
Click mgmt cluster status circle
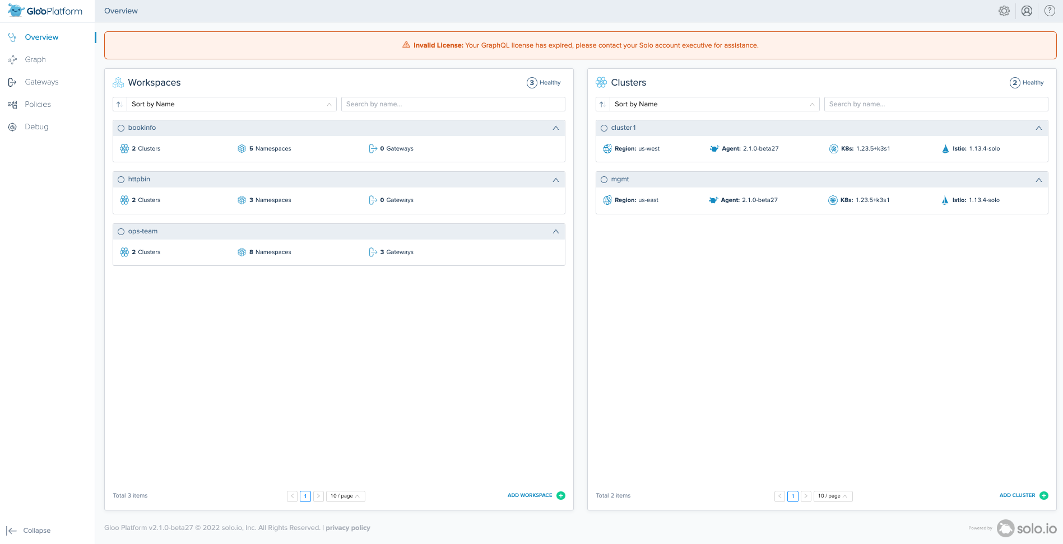coord(604,180)
